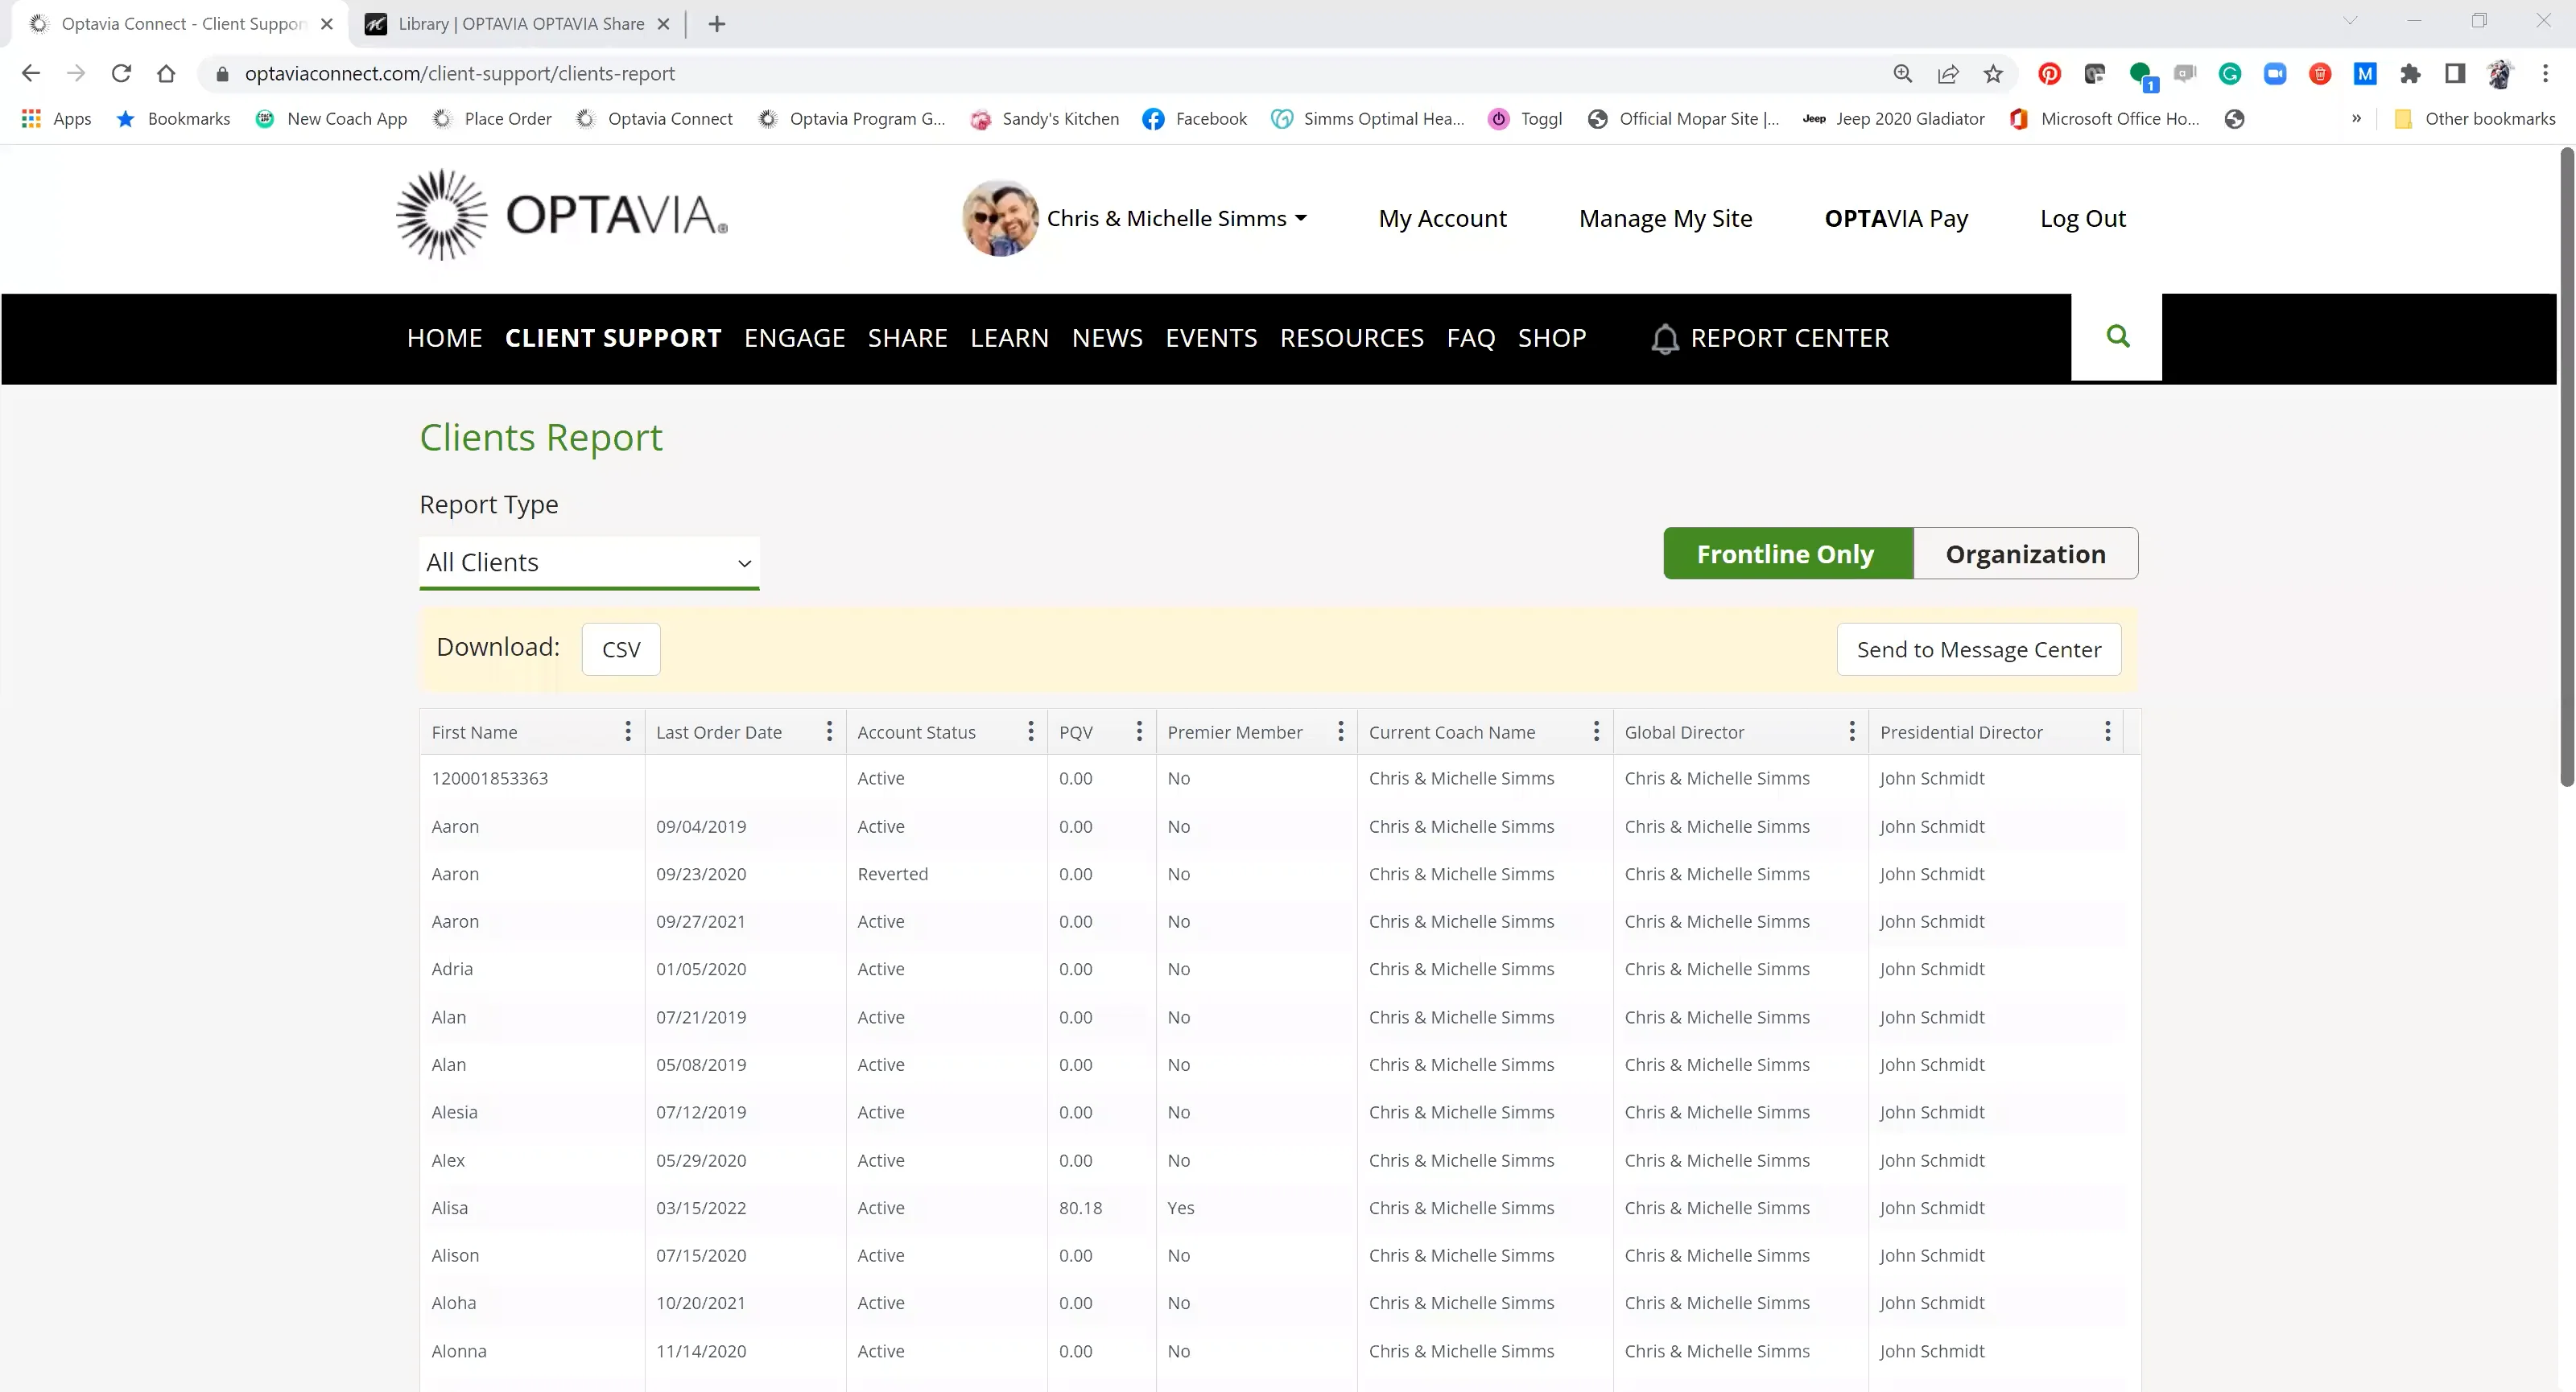Open the Account Status column options menu
This screenshot has height=1392, width=2576.
(1031, 731)
